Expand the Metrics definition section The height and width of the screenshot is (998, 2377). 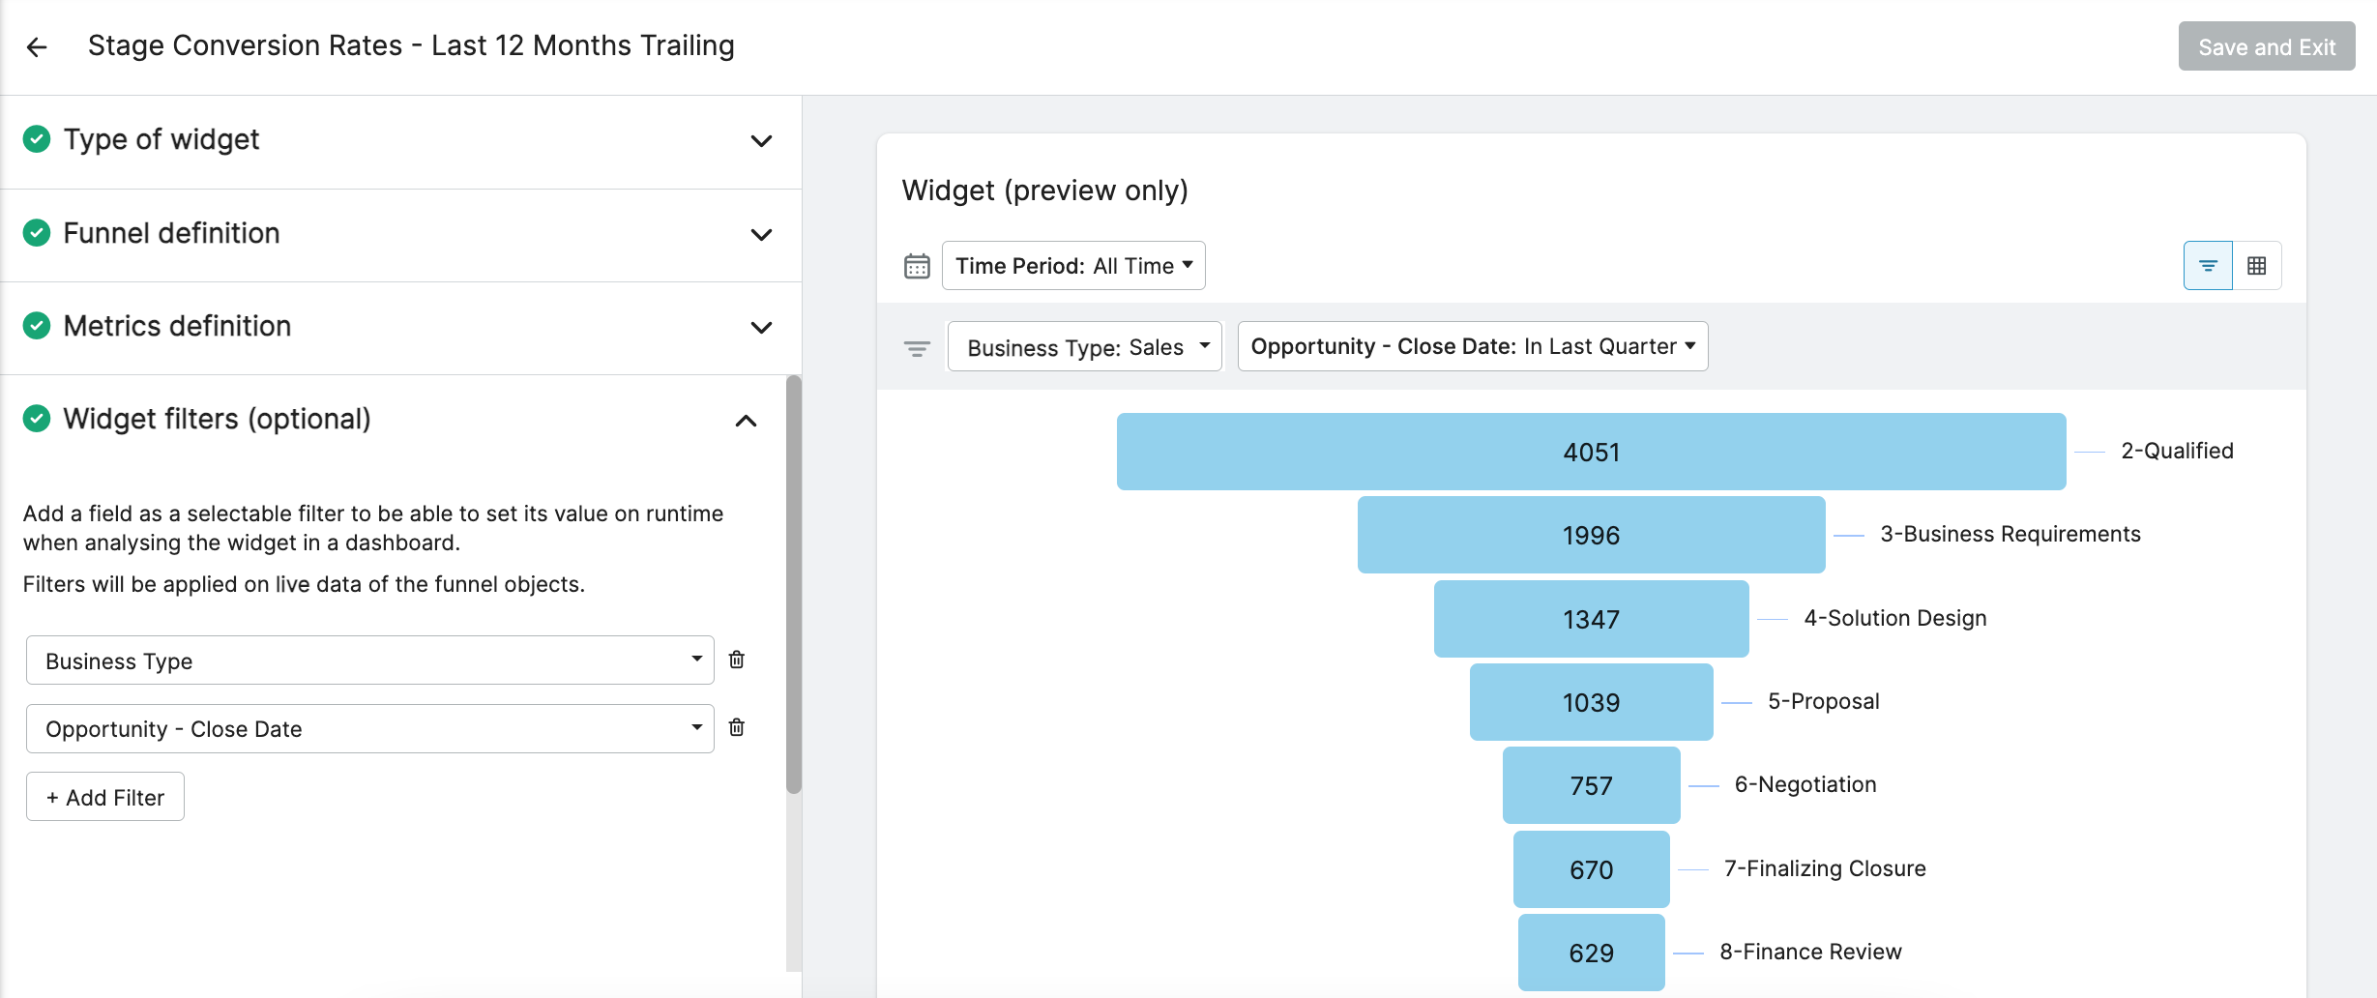(762, 328)
